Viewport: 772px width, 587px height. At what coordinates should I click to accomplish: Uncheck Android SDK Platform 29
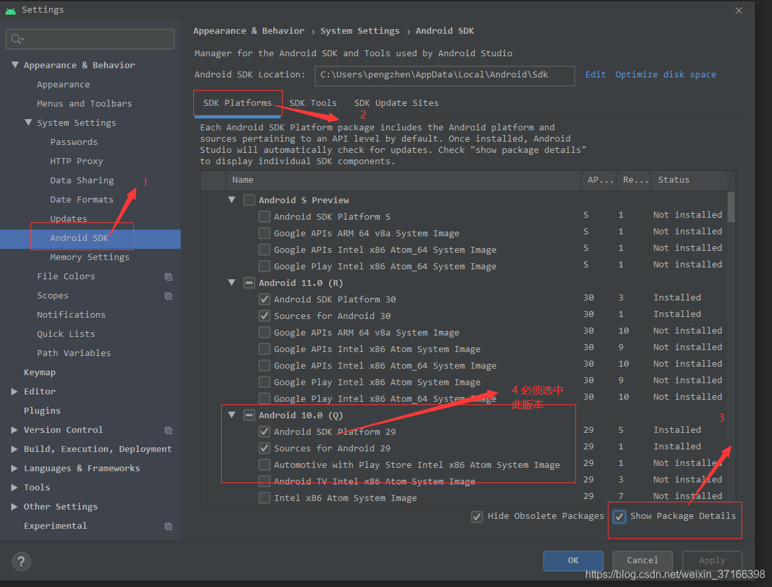264,431
